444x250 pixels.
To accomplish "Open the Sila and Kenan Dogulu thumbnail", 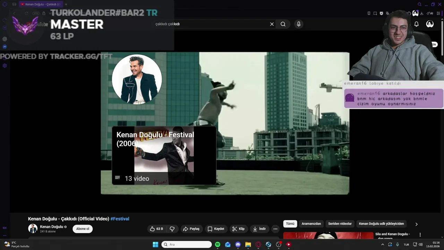I will [328, 236].
